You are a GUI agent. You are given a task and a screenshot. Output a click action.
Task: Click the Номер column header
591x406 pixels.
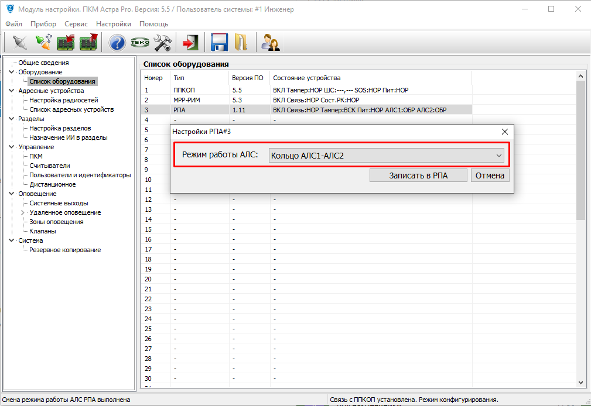click(x=156, y=78)
